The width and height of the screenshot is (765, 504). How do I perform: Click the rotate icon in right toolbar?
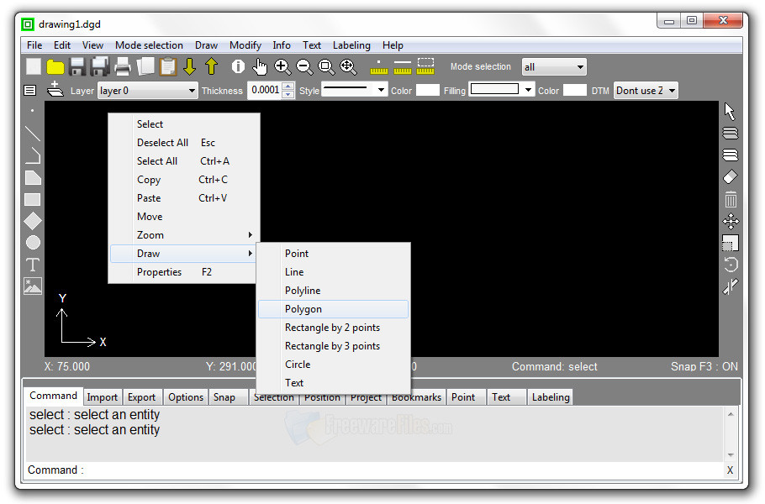click(731, 265)
